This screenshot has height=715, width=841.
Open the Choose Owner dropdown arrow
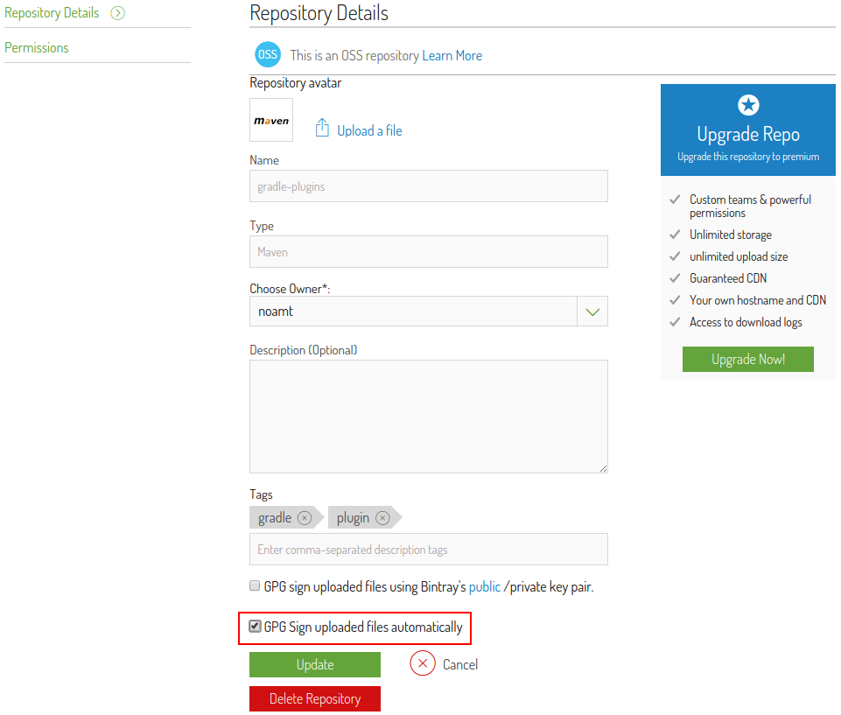(592, 312)
